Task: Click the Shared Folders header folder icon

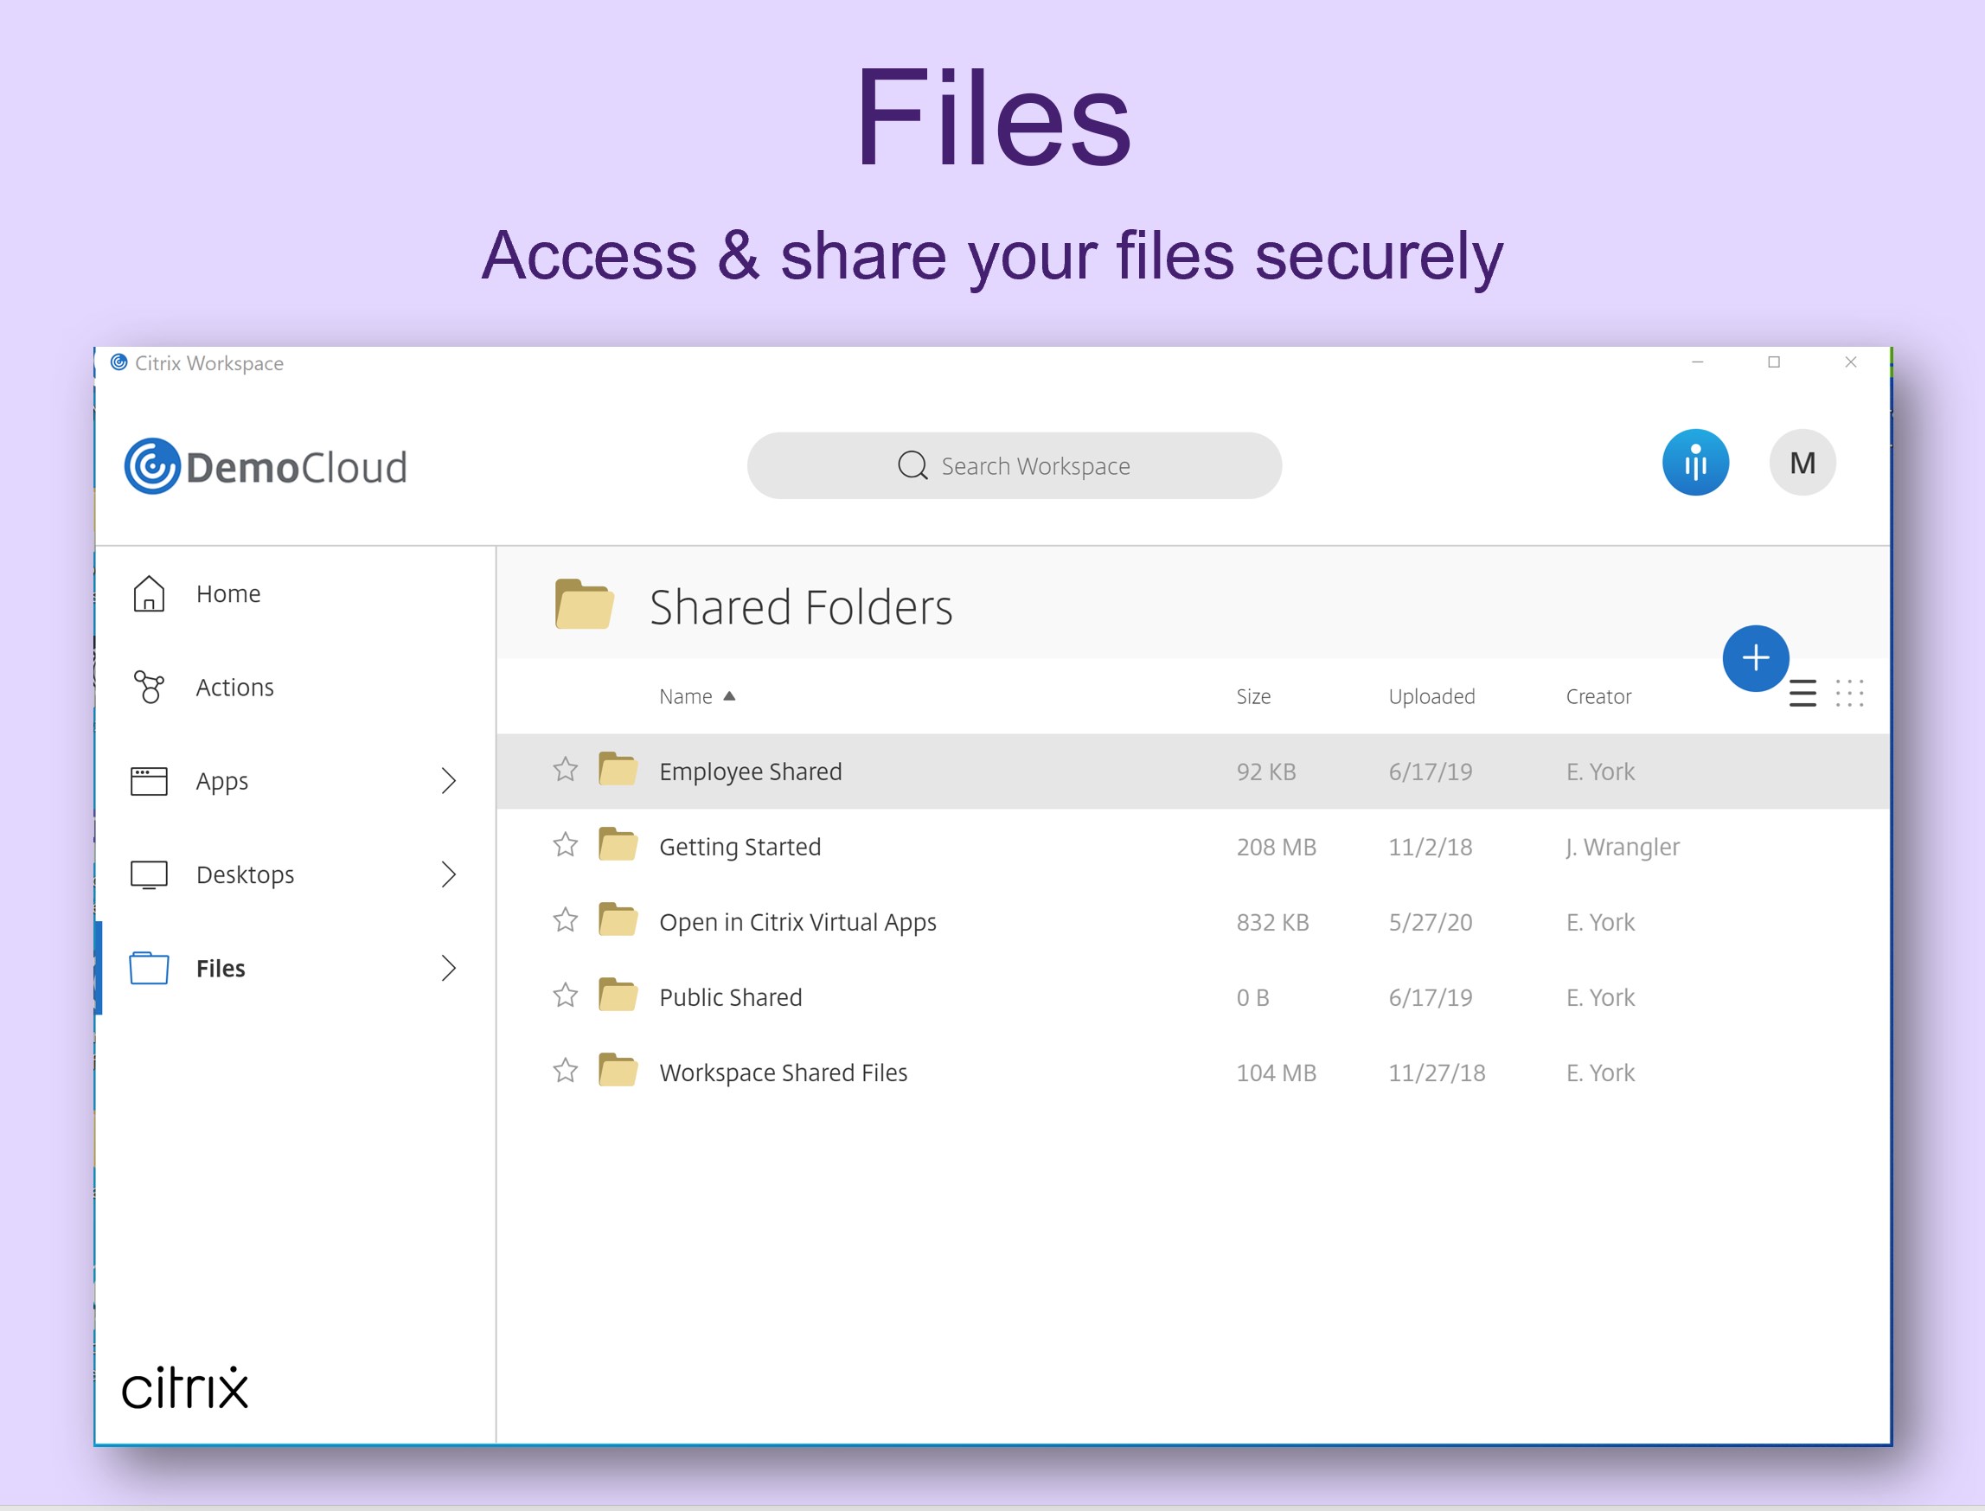Action: (x=584, y=605)
